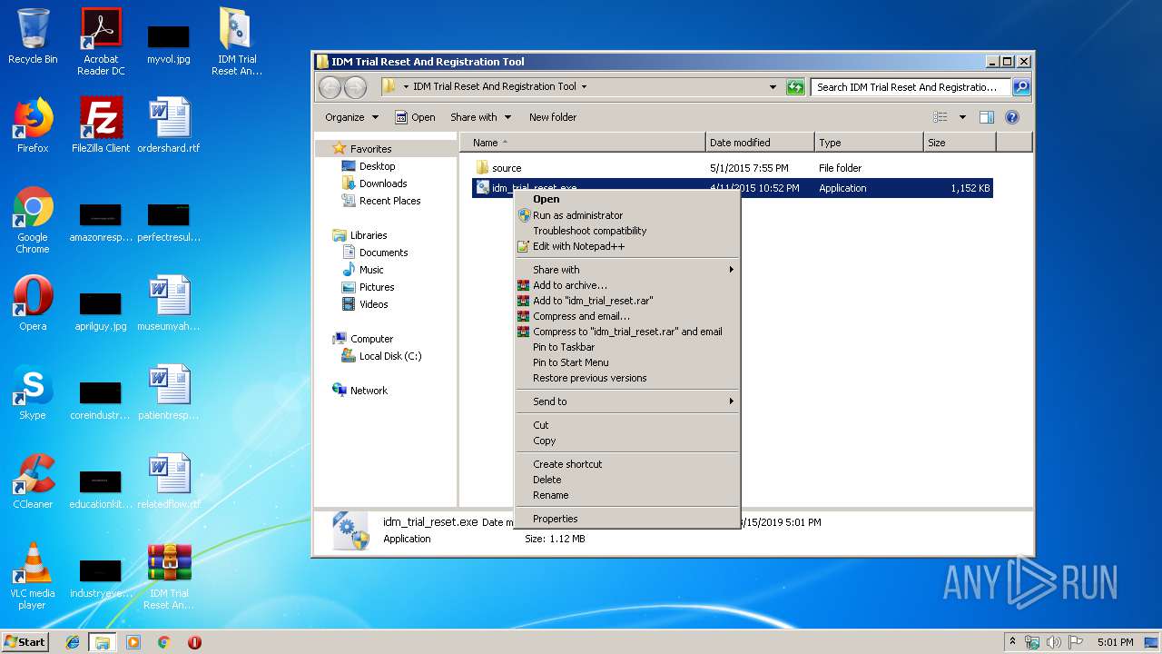1162x654 pixels.
Task: Choose Cut from context menu
Action: [626, 425]
